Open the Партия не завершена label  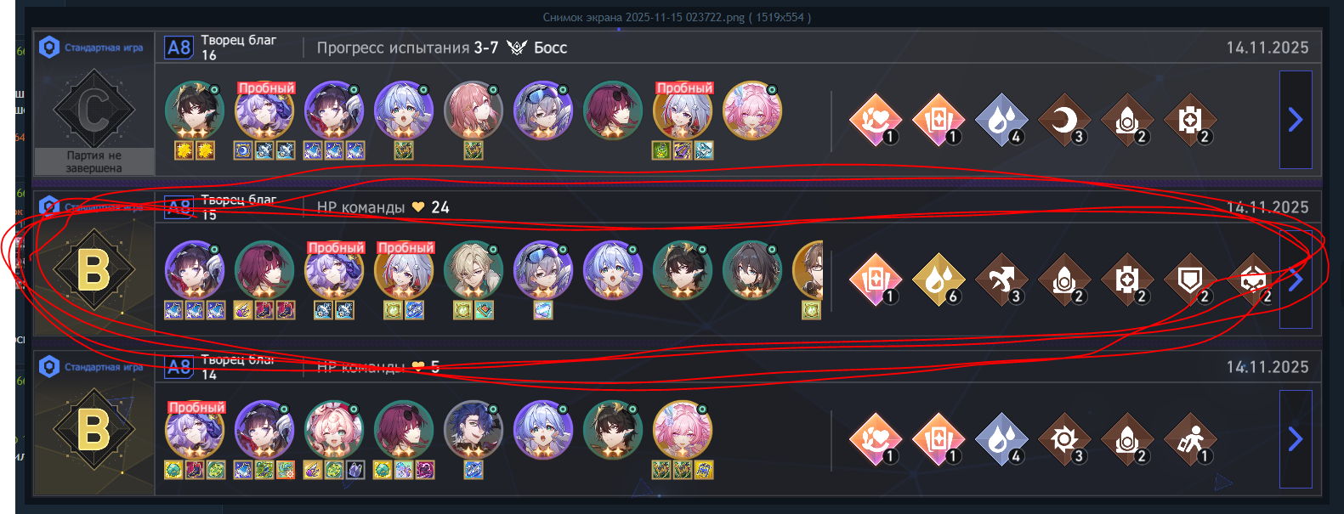pos(94,161)
